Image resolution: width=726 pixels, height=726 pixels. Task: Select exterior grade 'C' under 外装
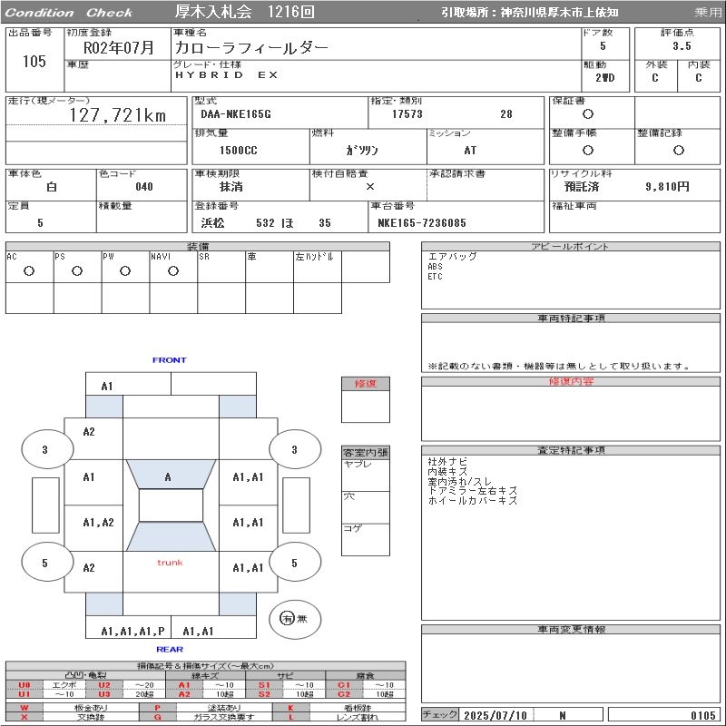click(x=654, y=78)
